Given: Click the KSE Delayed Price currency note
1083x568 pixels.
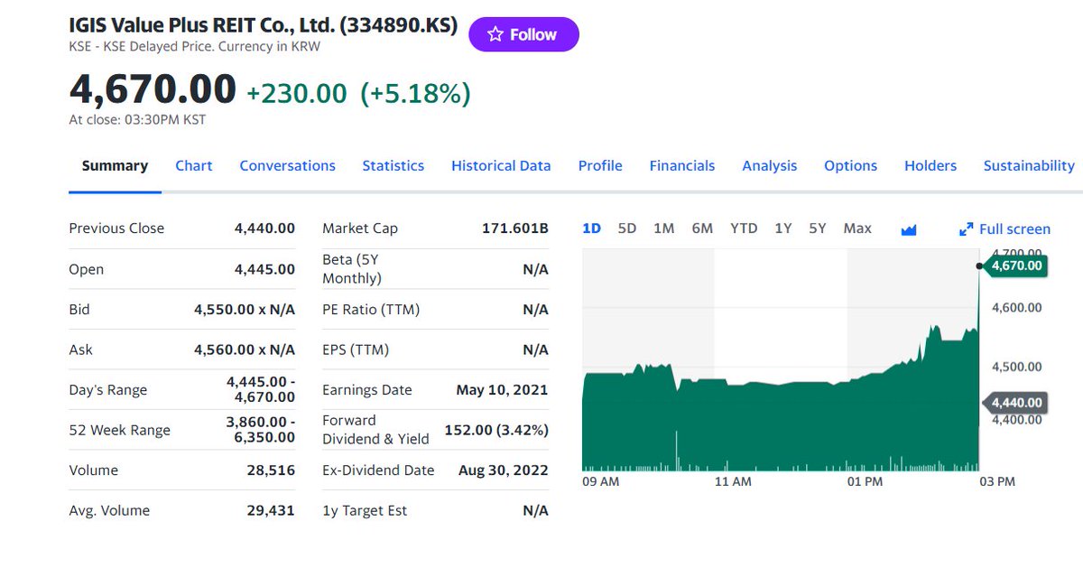Looking at the screenshot, I should [194, 46].
